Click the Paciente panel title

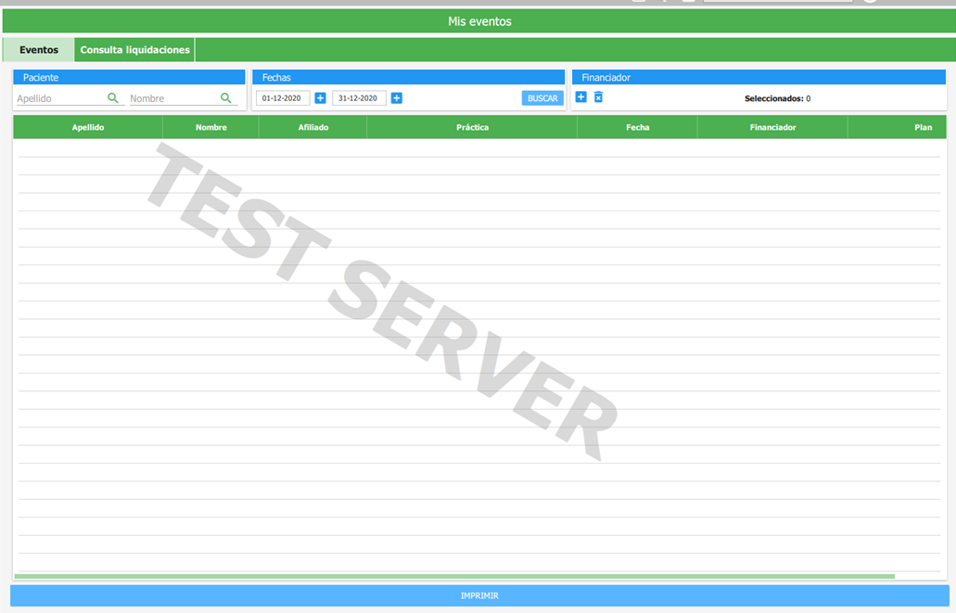click(x=41, y=78)
